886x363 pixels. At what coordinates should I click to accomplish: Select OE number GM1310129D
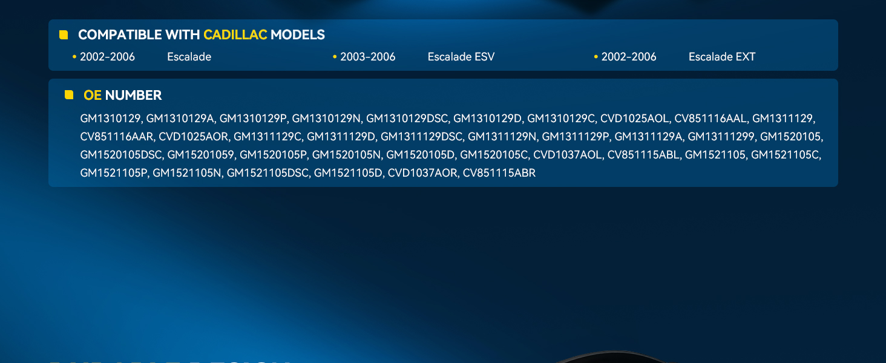[487, 119]
